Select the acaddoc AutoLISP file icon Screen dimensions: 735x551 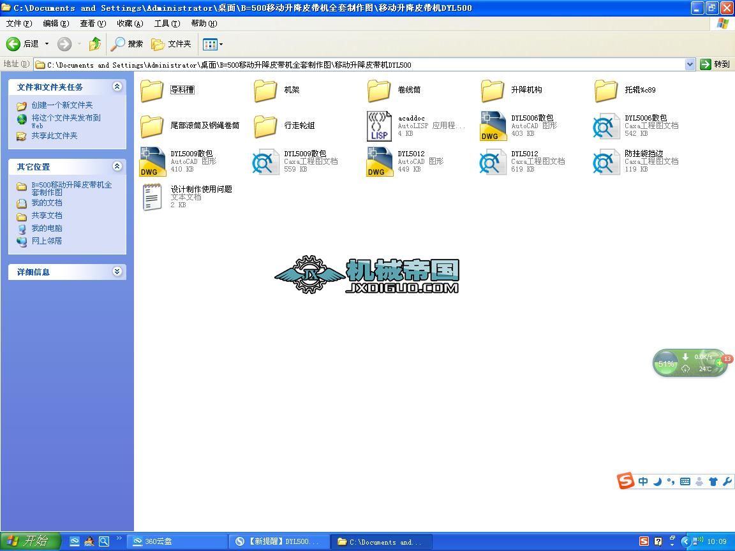379,126
